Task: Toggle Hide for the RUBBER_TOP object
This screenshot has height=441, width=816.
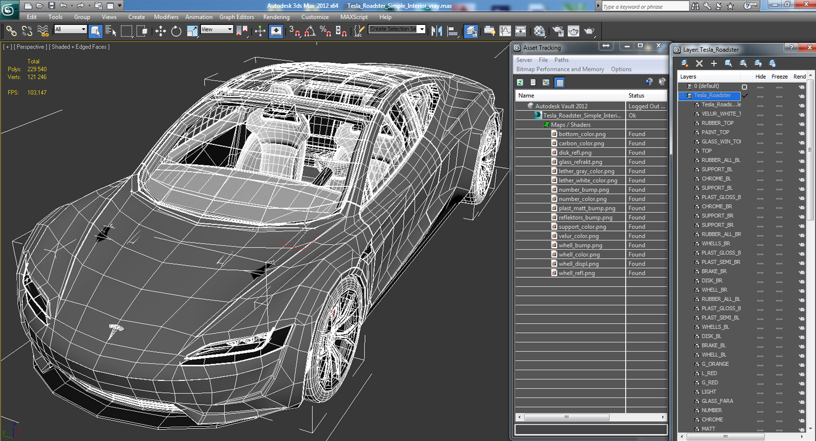Action: (x=760, y=123)
